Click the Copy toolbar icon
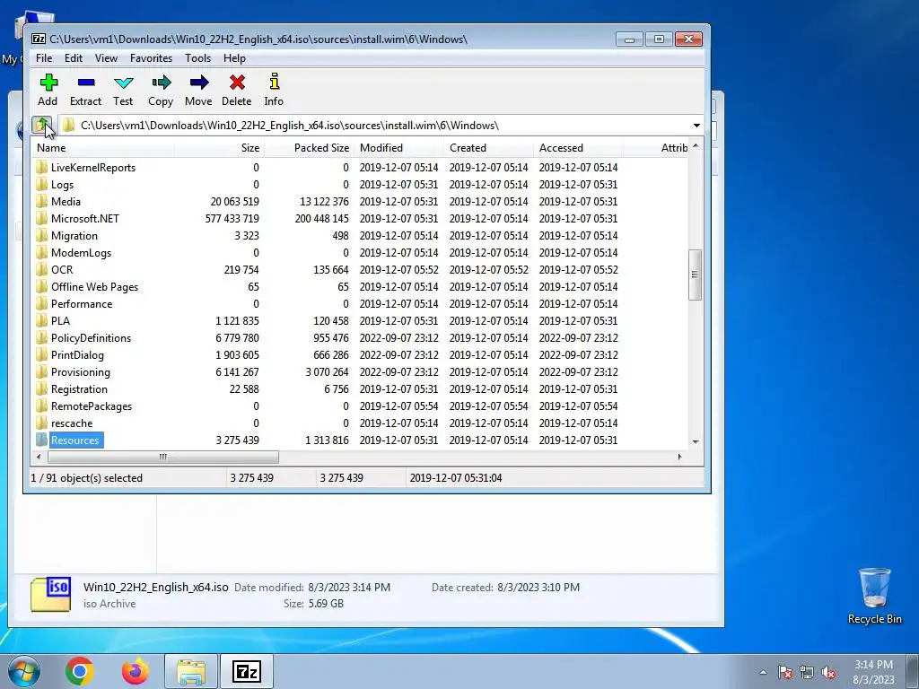Image resolution: width=919 pixels, height=689 pixels. point(162,82)
